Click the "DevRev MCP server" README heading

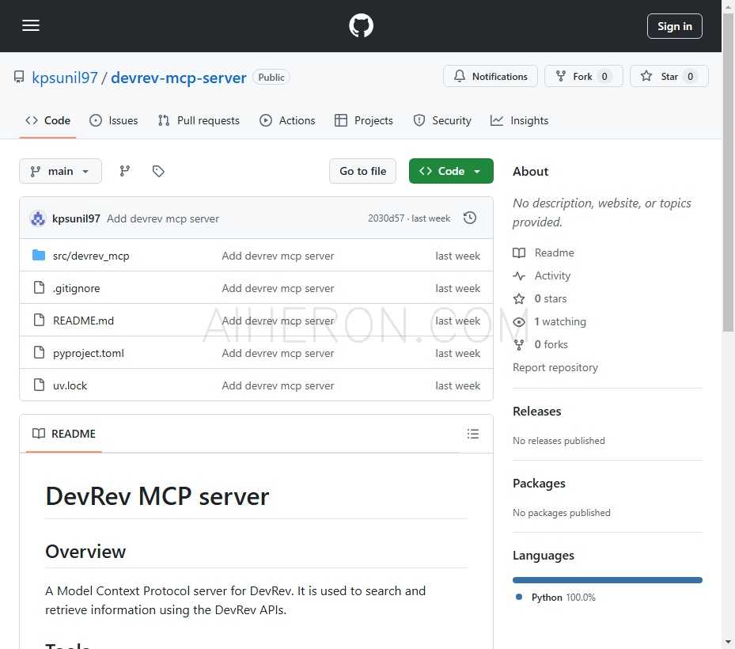157,496
